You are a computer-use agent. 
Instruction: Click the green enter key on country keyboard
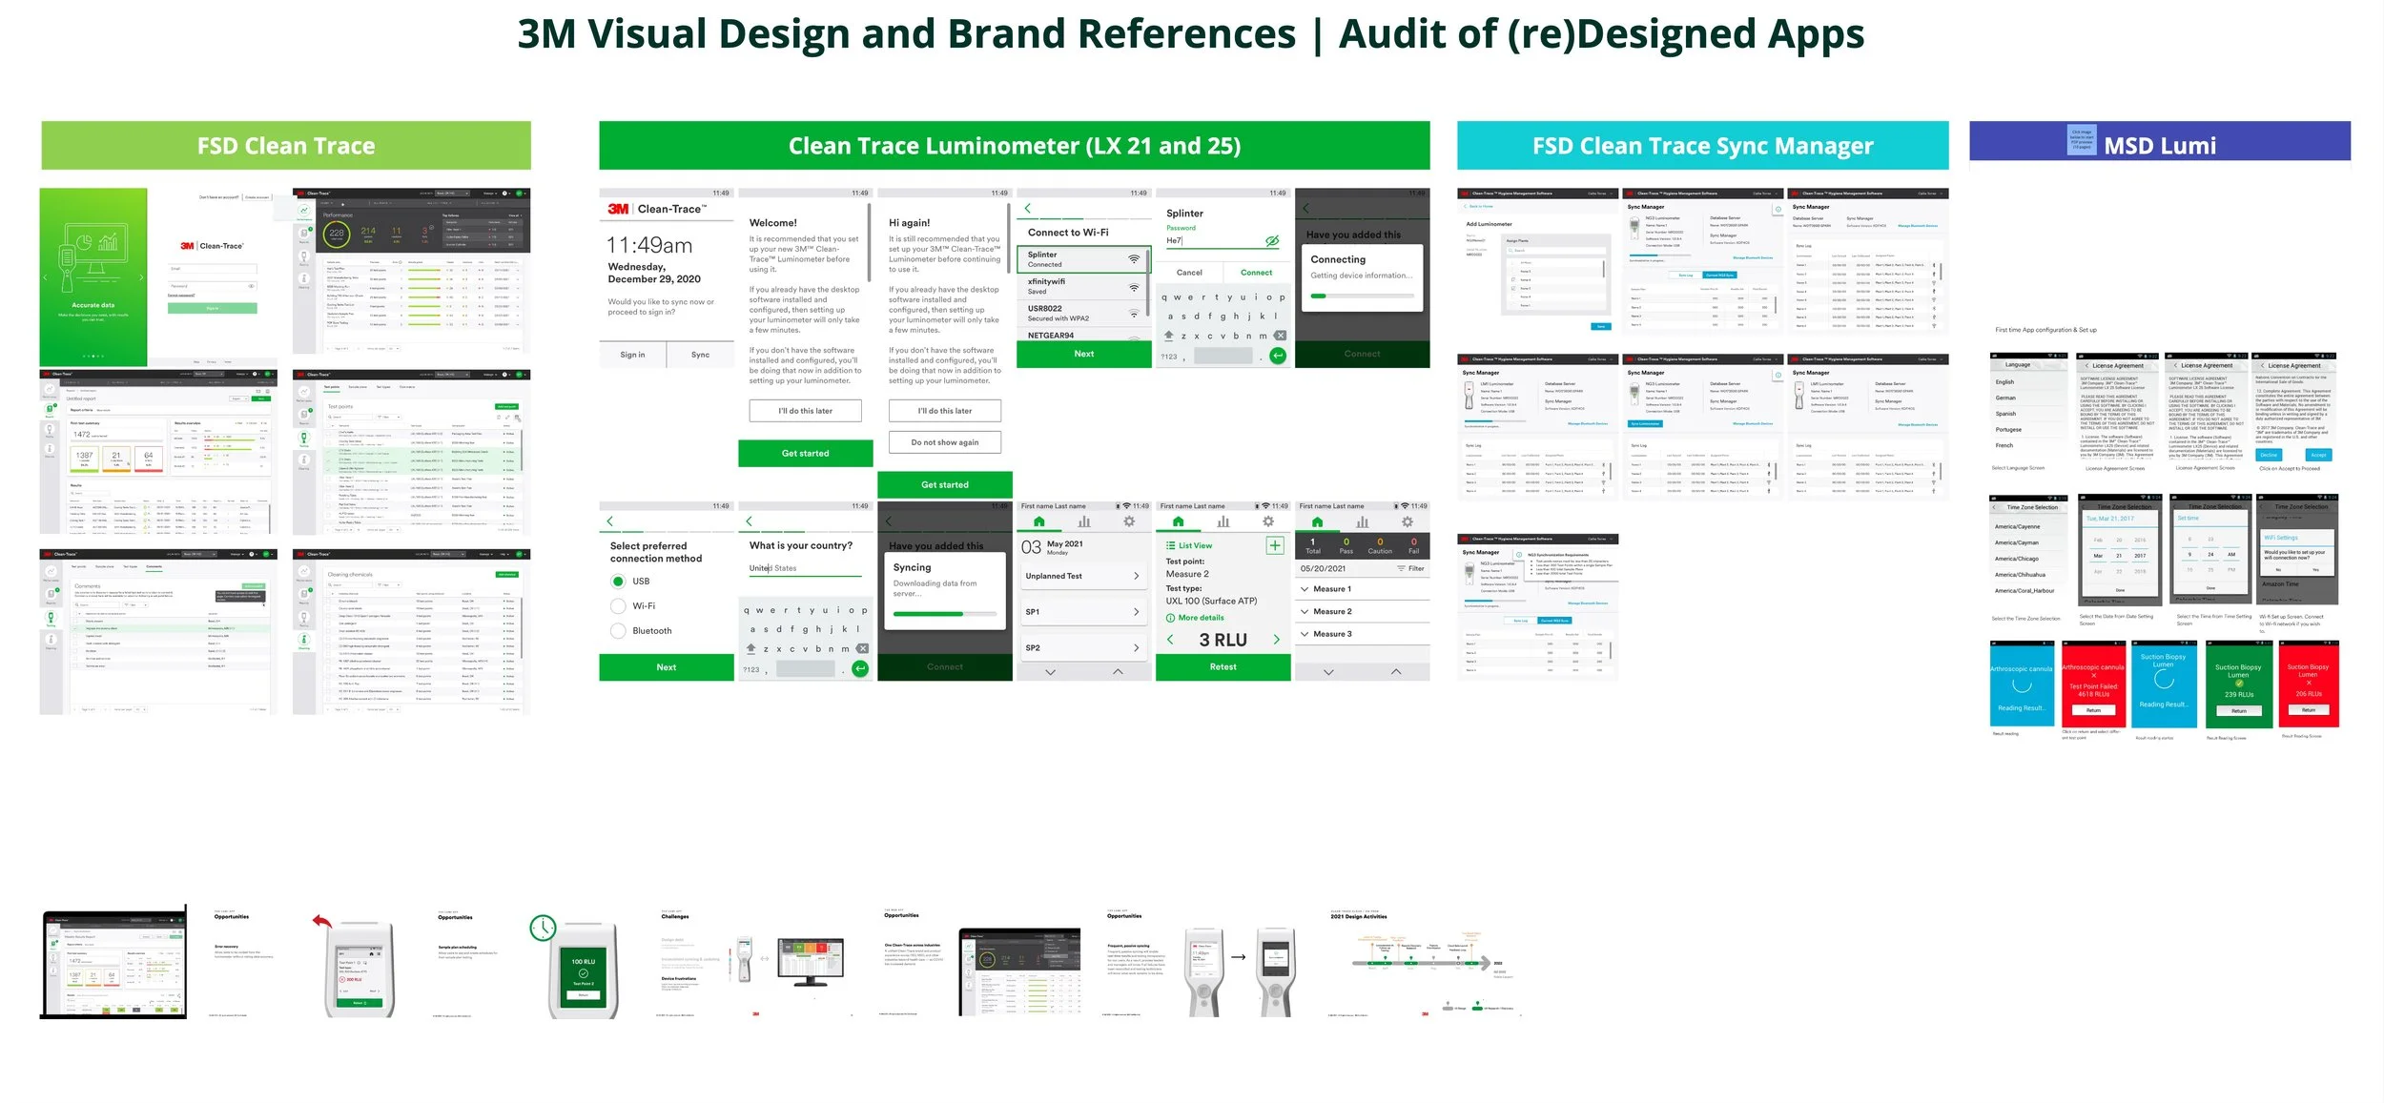(x=860, y=669)
